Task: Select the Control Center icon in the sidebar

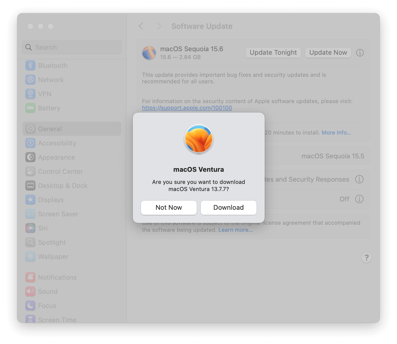Action: coord(30,171)
